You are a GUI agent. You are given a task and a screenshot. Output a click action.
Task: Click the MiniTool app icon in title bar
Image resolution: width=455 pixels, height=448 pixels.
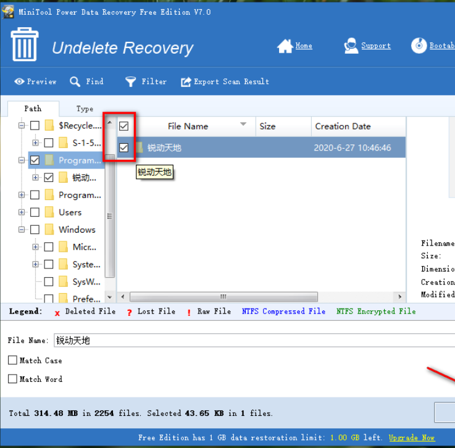8,12
